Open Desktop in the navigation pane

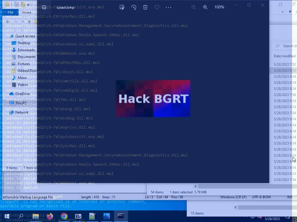point(21,43)
